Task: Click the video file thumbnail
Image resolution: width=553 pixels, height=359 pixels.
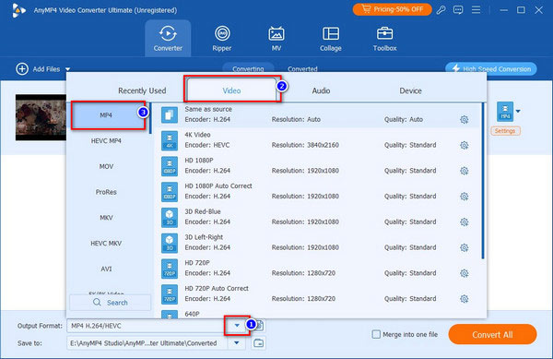Action: (x=41, y=117)
